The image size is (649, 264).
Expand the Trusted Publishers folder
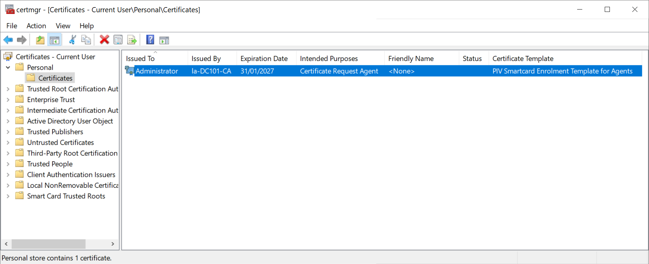point(8,132)
